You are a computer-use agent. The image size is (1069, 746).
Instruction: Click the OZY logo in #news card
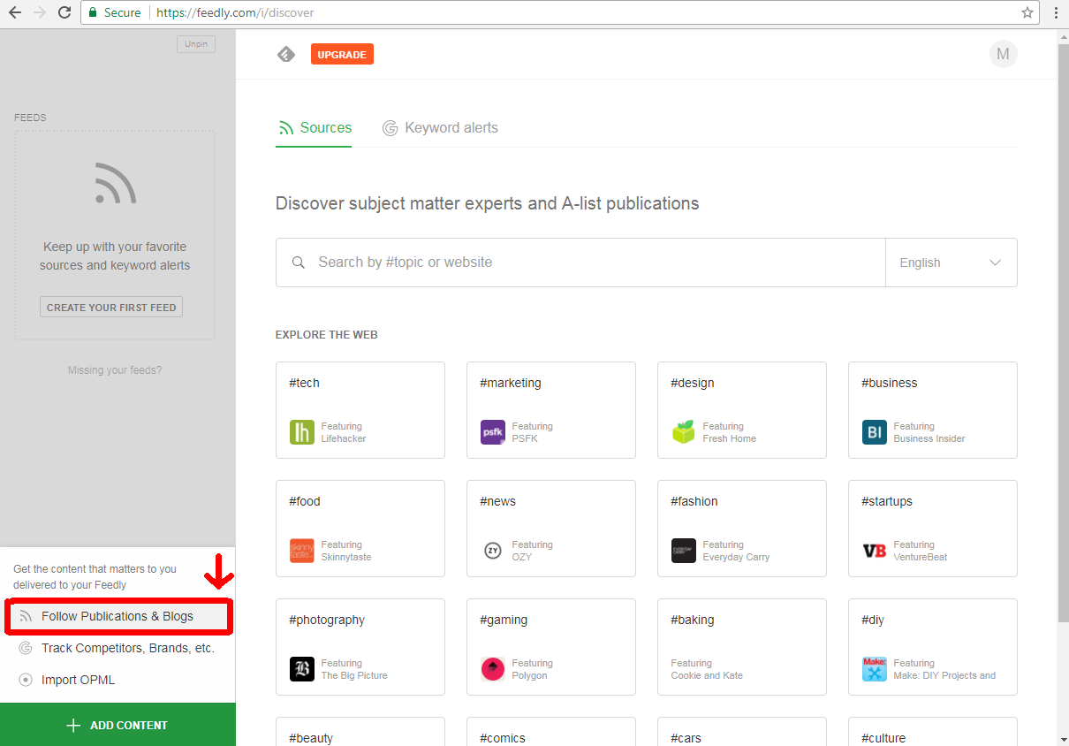click(493, 551)
